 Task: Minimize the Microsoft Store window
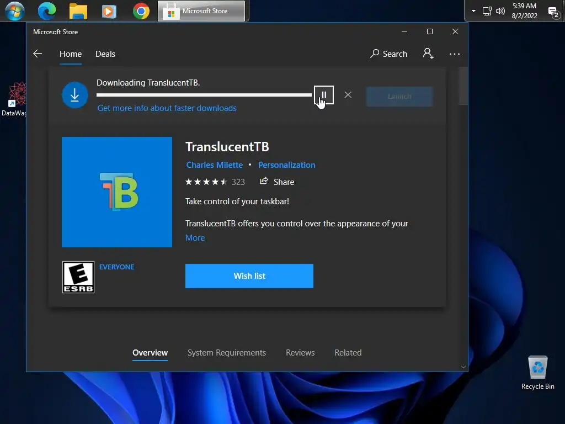(404, 31)
